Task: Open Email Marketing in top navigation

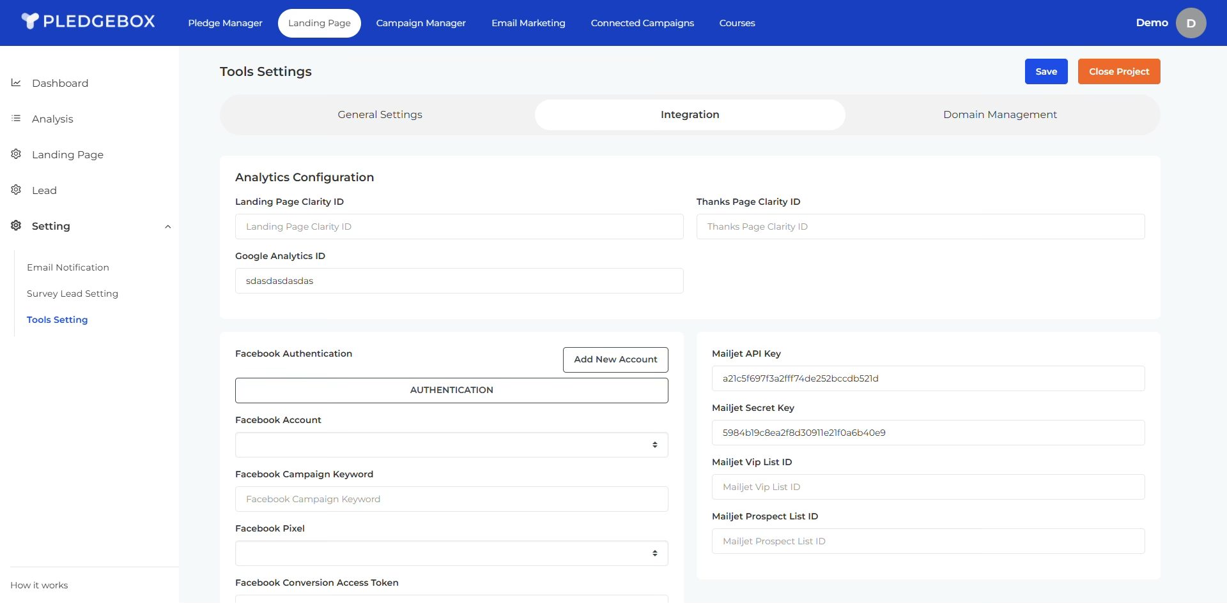Action: coord(529,23)
